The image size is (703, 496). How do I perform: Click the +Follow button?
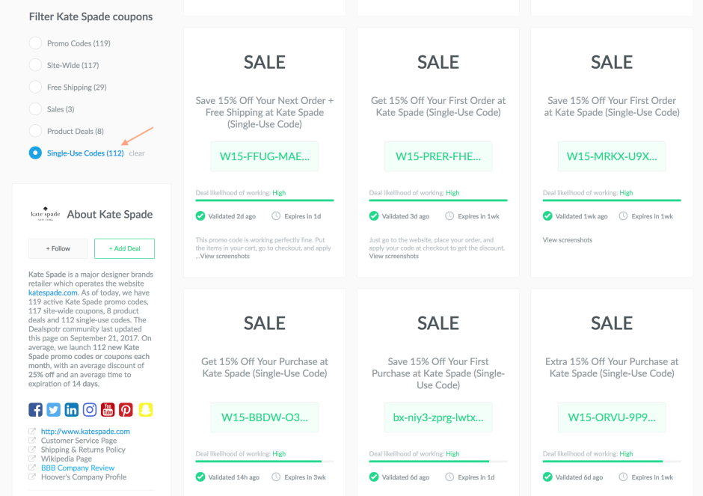[58, 248]
